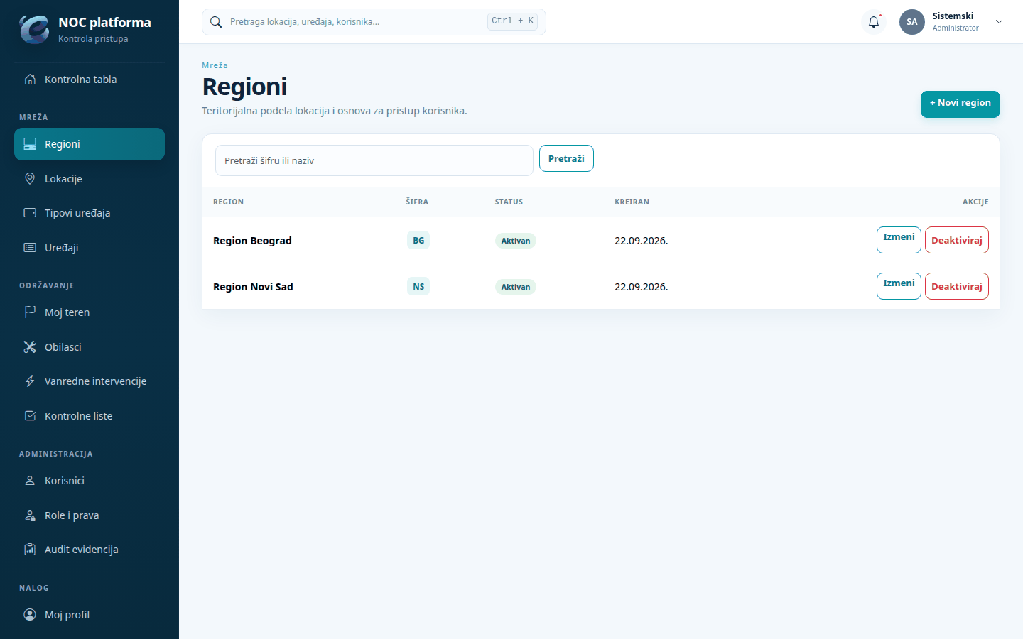Navigate to Korisnici menu item
The height and width of the screenshot is (639, 1023).
tap(90, 481)
